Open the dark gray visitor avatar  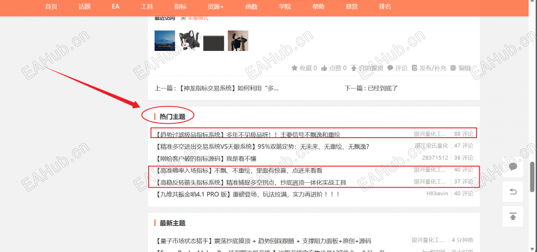pyautogui.click(x=214, y=41)
